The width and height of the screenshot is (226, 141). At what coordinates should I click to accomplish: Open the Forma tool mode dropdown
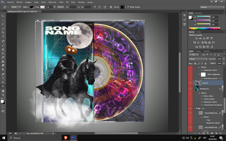coord(16,7)
